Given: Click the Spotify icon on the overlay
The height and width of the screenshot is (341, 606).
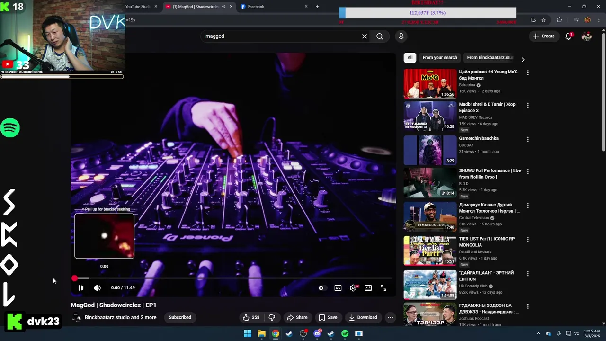Looking at the screenshot, I should (x=10, y=128).
